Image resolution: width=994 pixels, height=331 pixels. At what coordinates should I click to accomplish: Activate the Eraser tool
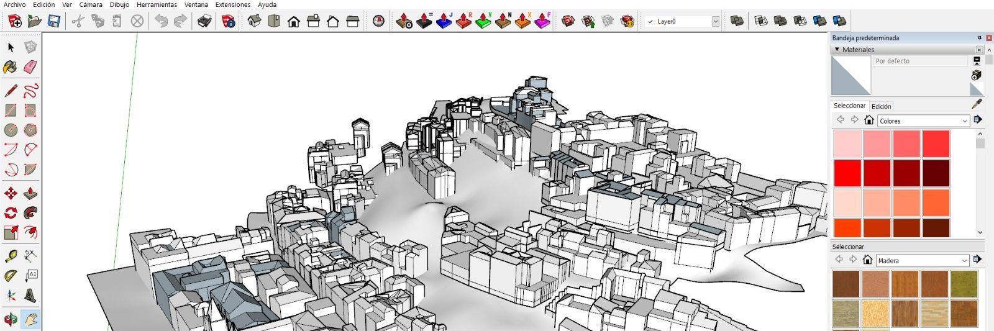pos(30,67)
